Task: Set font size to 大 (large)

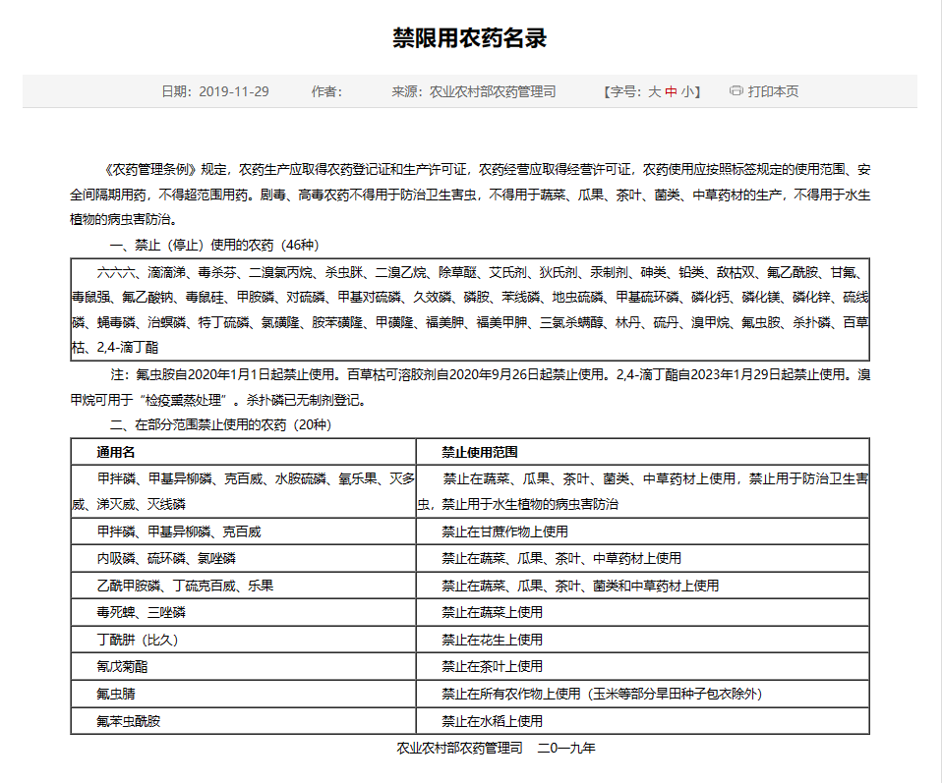Action: click(654, 91)
